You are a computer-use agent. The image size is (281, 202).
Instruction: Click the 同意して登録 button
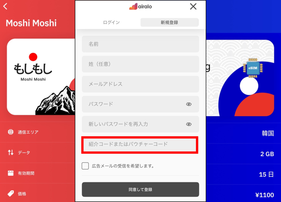(x=140, y=189)
